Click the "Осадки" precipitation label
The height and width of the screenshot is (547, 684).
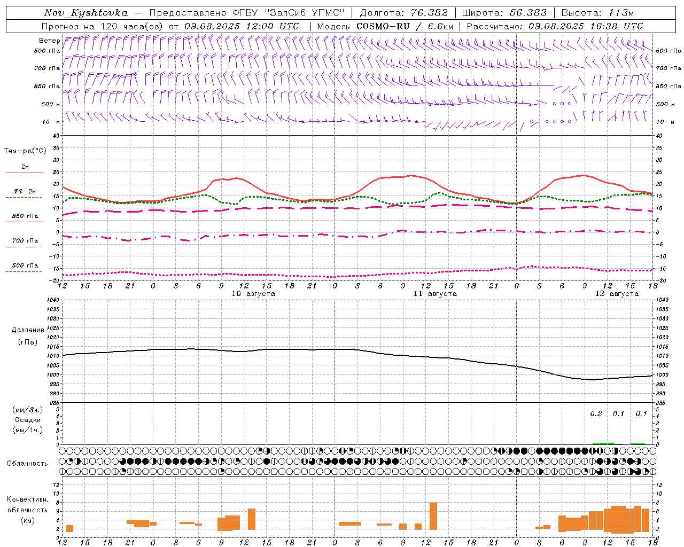point(27,420)
